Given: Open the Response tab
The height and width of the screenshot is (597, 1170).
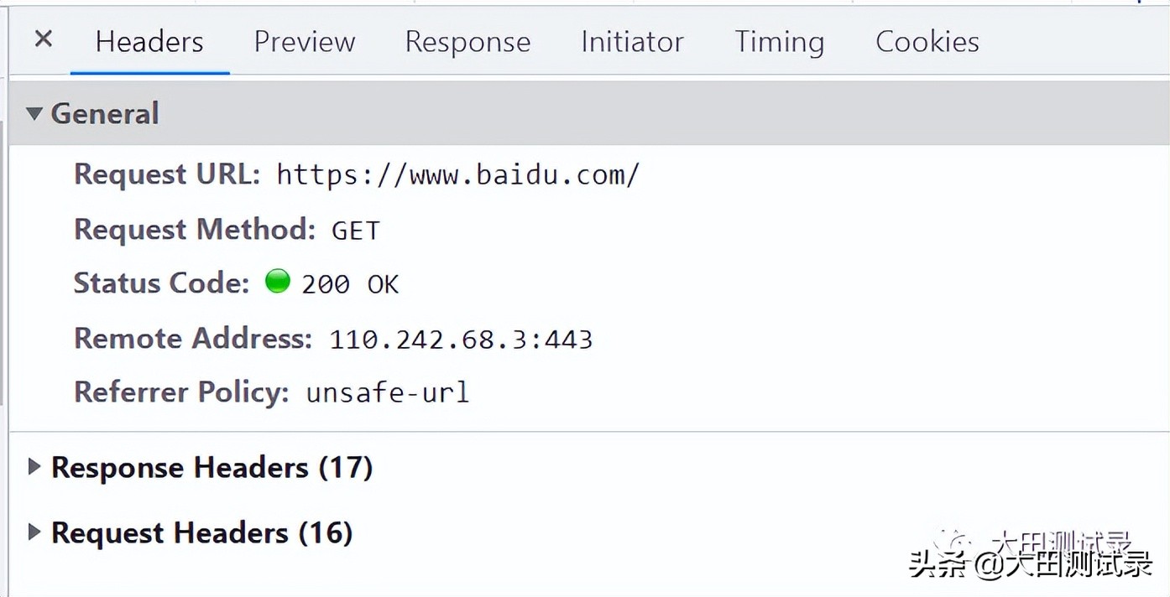Looking at the screenshot, I should click(467, 42).
